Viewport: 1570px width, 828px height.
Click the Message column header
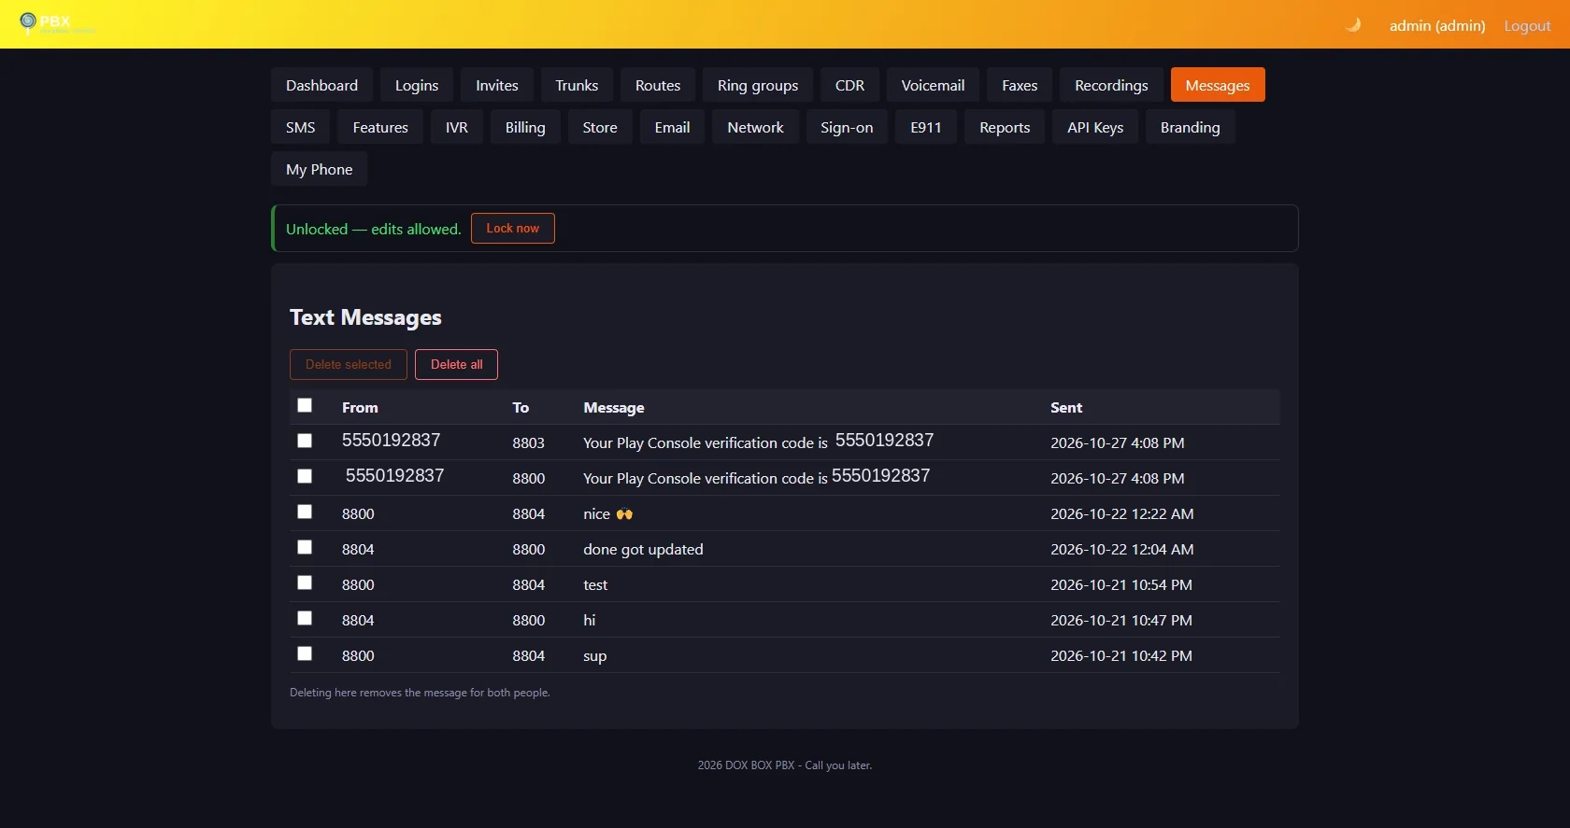click(x=614, y=407)
